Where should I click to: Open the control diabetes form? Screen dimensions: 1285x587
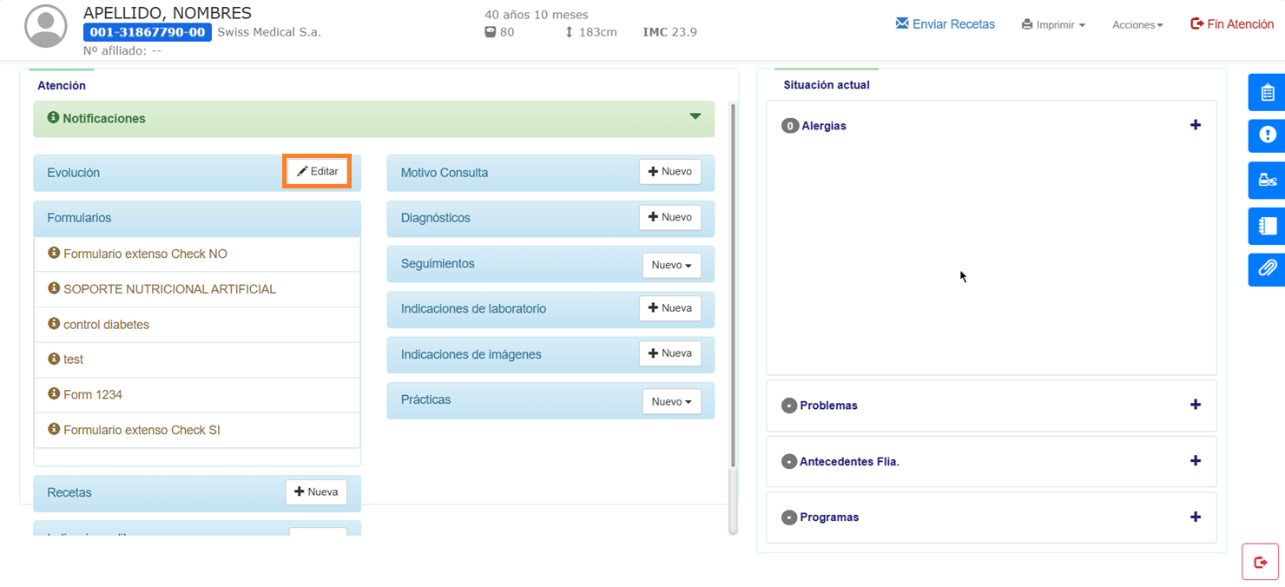click(x=197, y=325)
